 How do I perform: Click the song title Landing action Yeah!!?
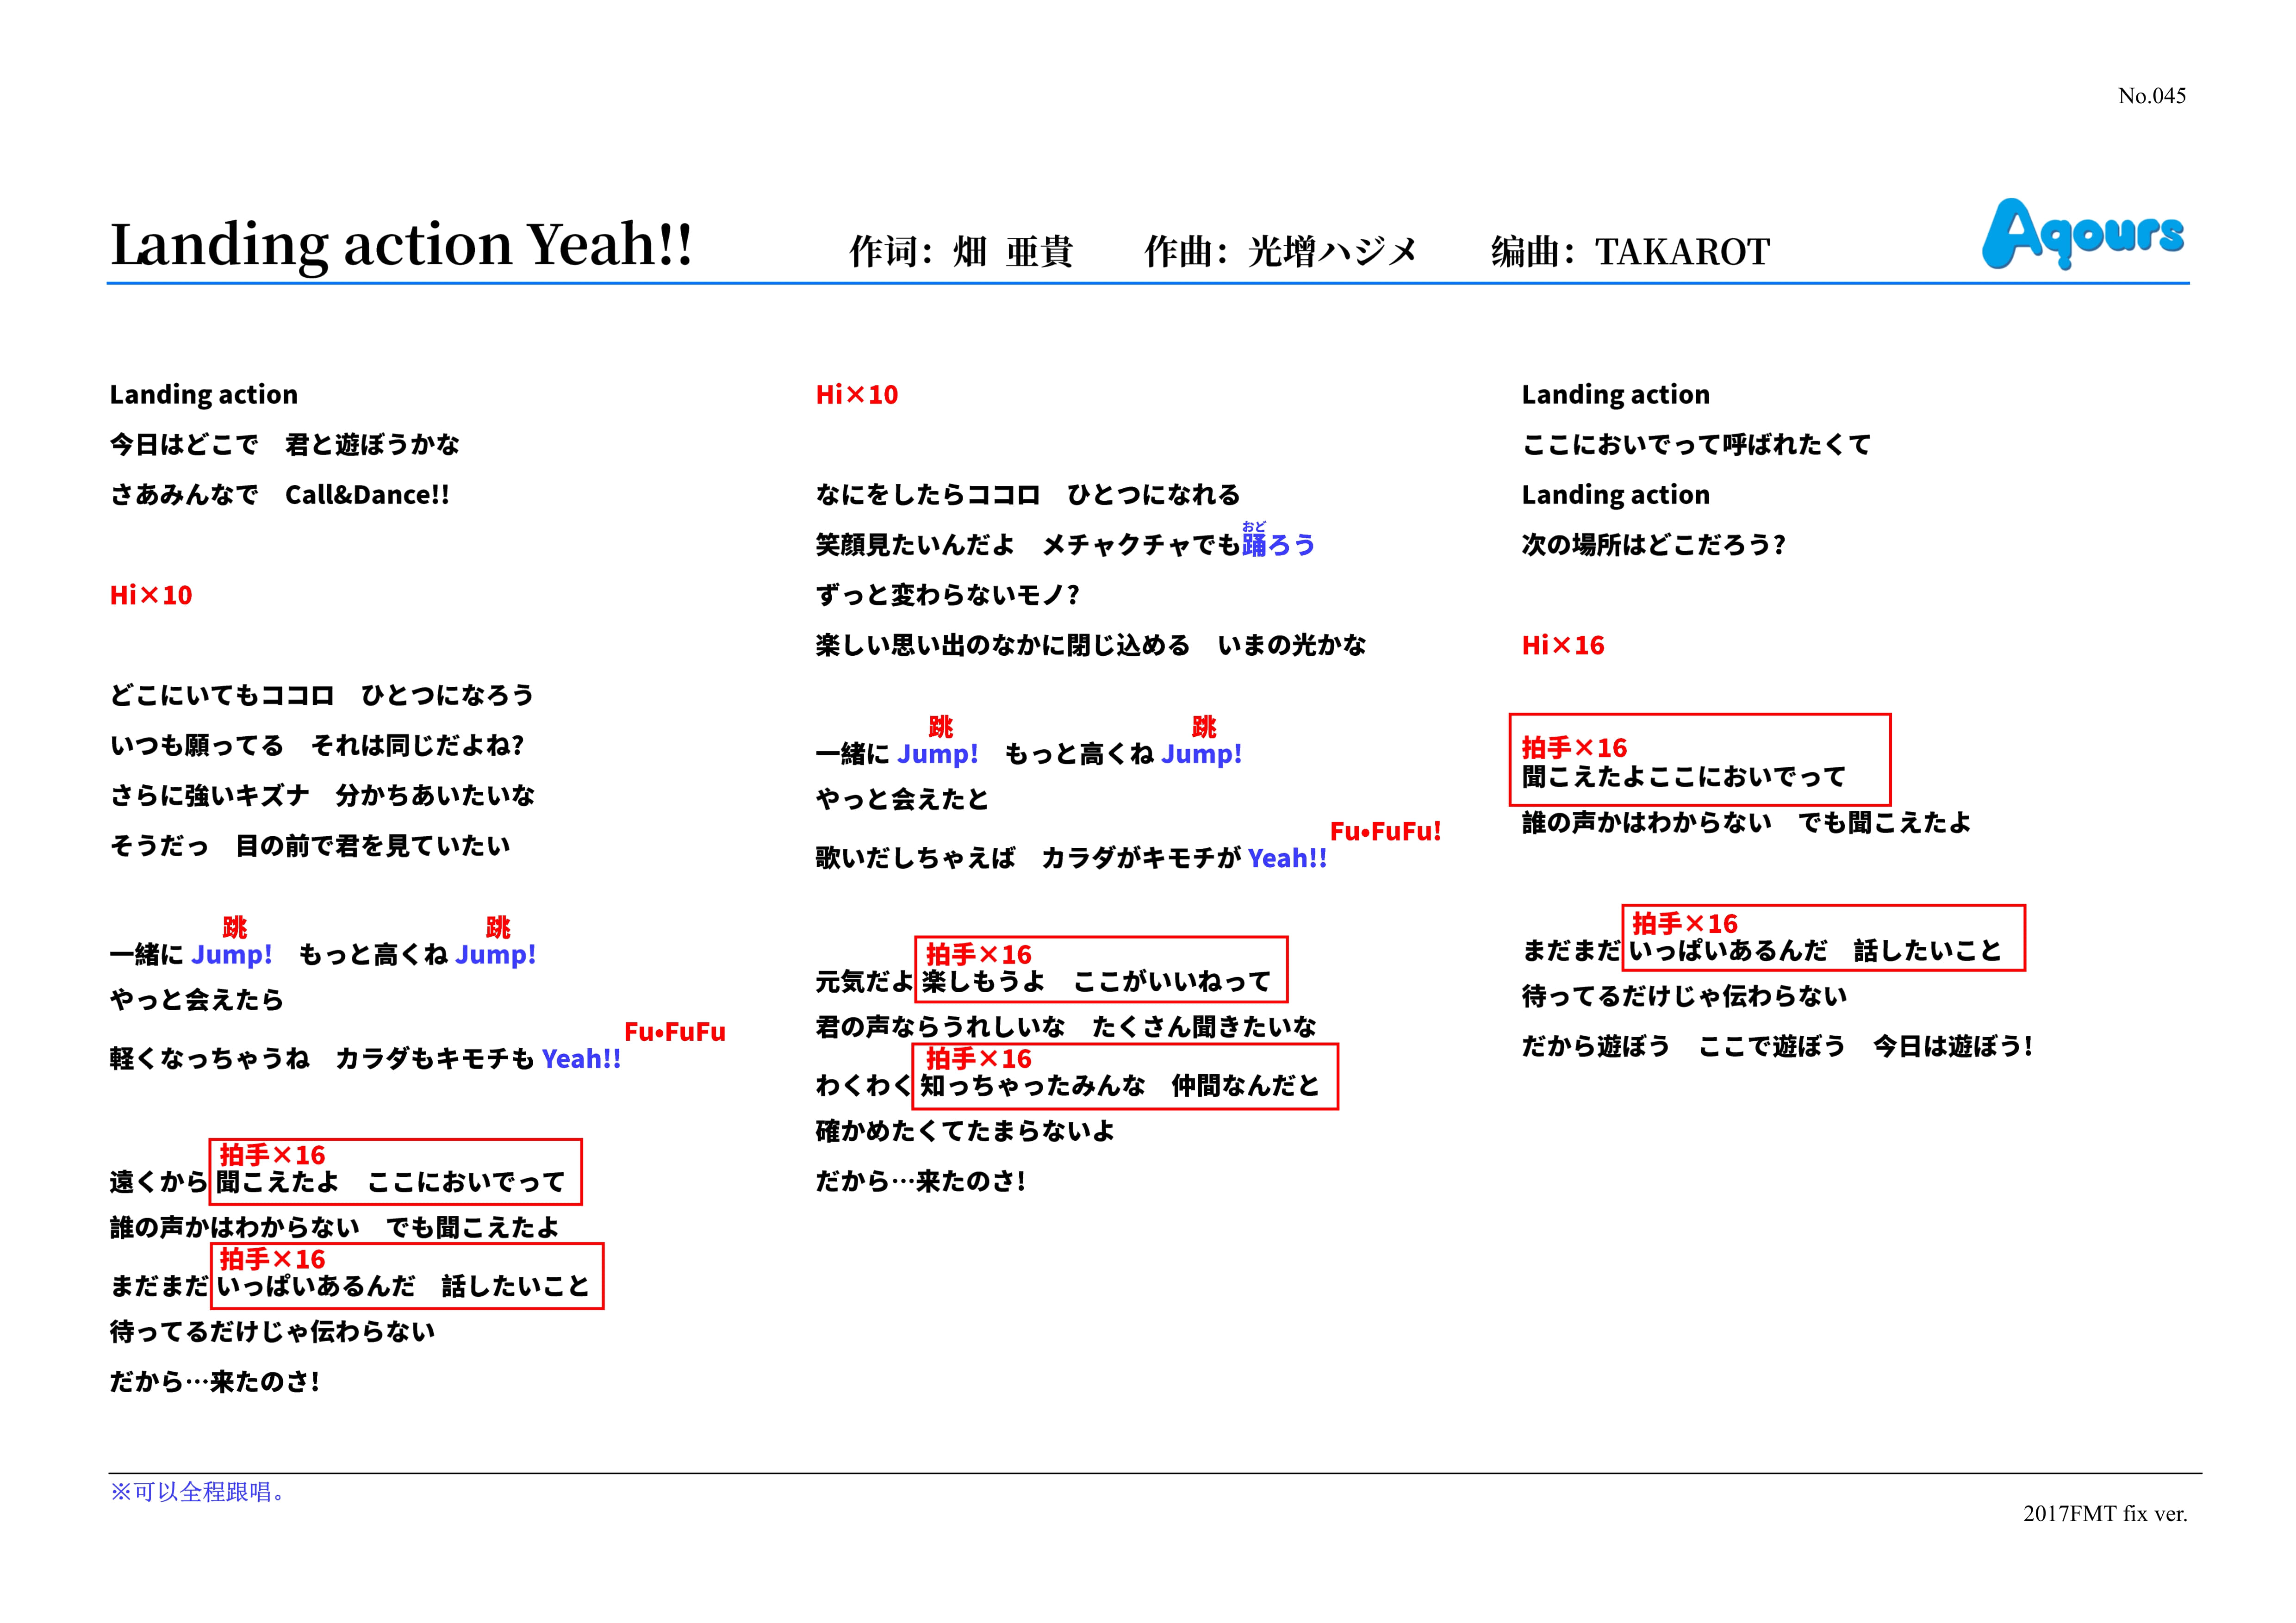(400, 244)
